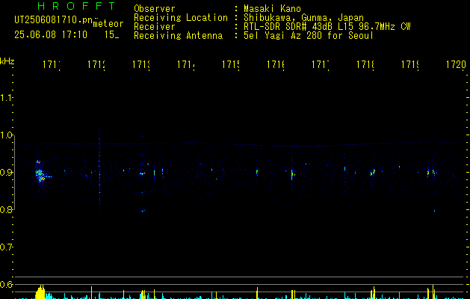Click the kHz axis unit label

(7, 62)
